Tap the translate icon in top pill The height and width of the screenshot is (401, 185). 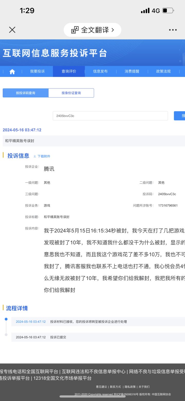tap(75, 30)
